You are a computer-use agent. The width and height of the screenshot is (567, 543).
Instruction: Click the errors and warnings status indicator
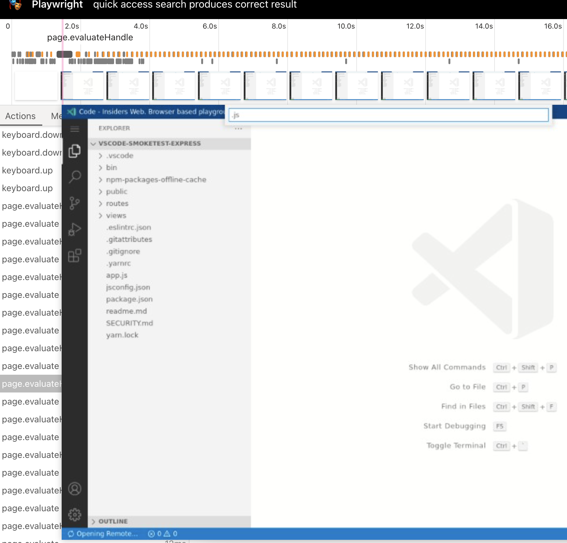162,534
